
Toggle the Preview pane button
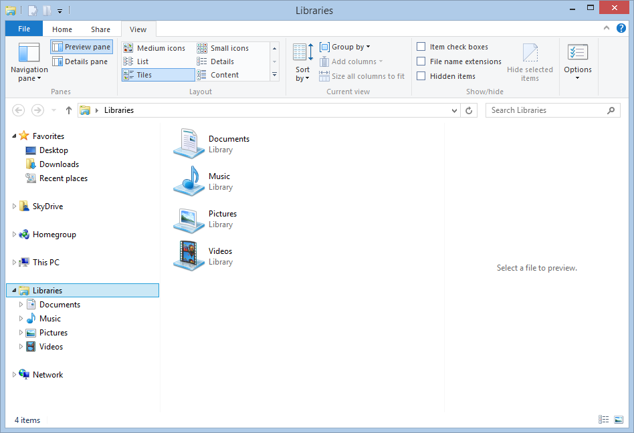tap(82, 47)
